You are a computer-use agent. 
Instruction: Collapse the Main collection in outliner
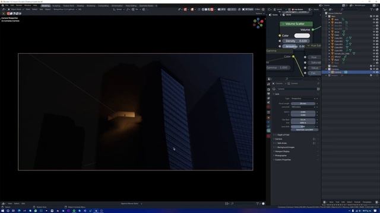point(327,17)
